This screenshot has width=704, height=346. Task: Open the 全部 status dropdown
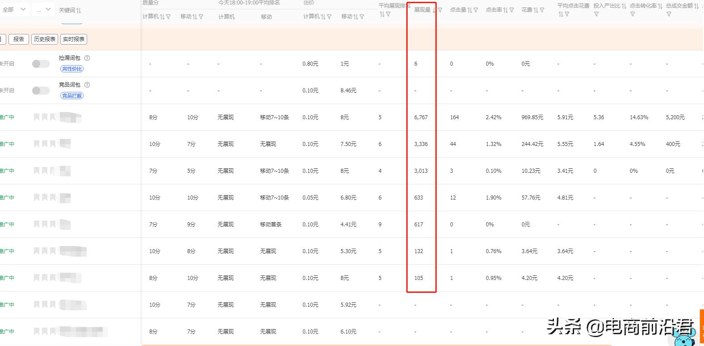pos(14,9)
